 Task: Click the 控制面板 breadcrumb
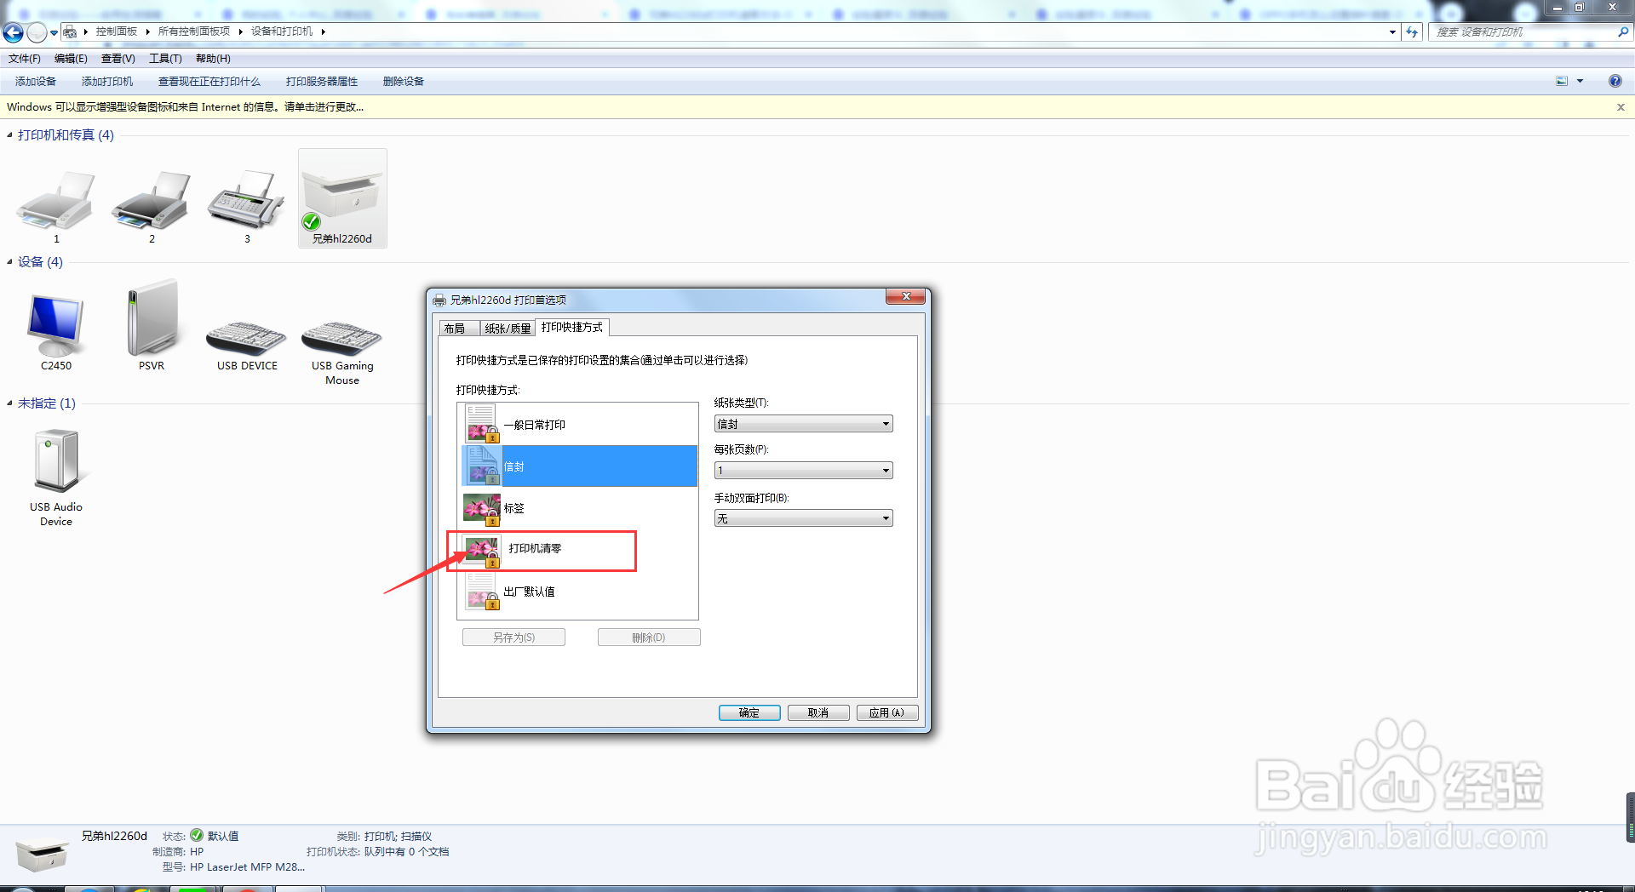point(117,31)
